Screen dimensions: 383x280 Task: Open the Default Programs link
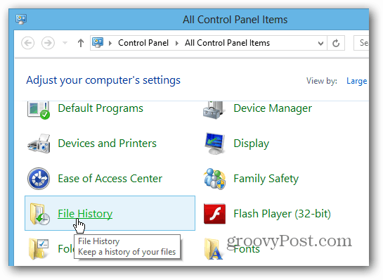pyautogui.click(x=100, y=108)
